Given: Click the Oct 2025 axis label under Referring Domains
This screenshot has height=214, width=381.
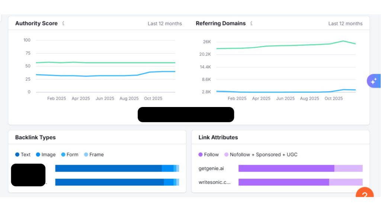Looking at the screenshot, I should click(334, 98).
